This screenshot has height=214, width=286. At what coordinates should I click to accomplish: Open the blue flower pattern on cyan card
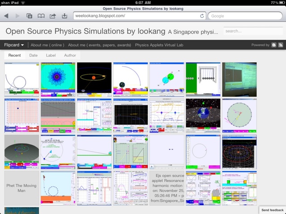(58, 79)
